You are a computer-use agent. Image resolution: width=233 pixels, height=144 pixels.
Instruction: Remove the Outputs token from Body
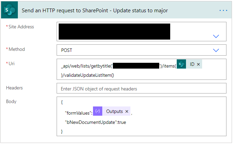pyautogui.click(x=127, y=111)
